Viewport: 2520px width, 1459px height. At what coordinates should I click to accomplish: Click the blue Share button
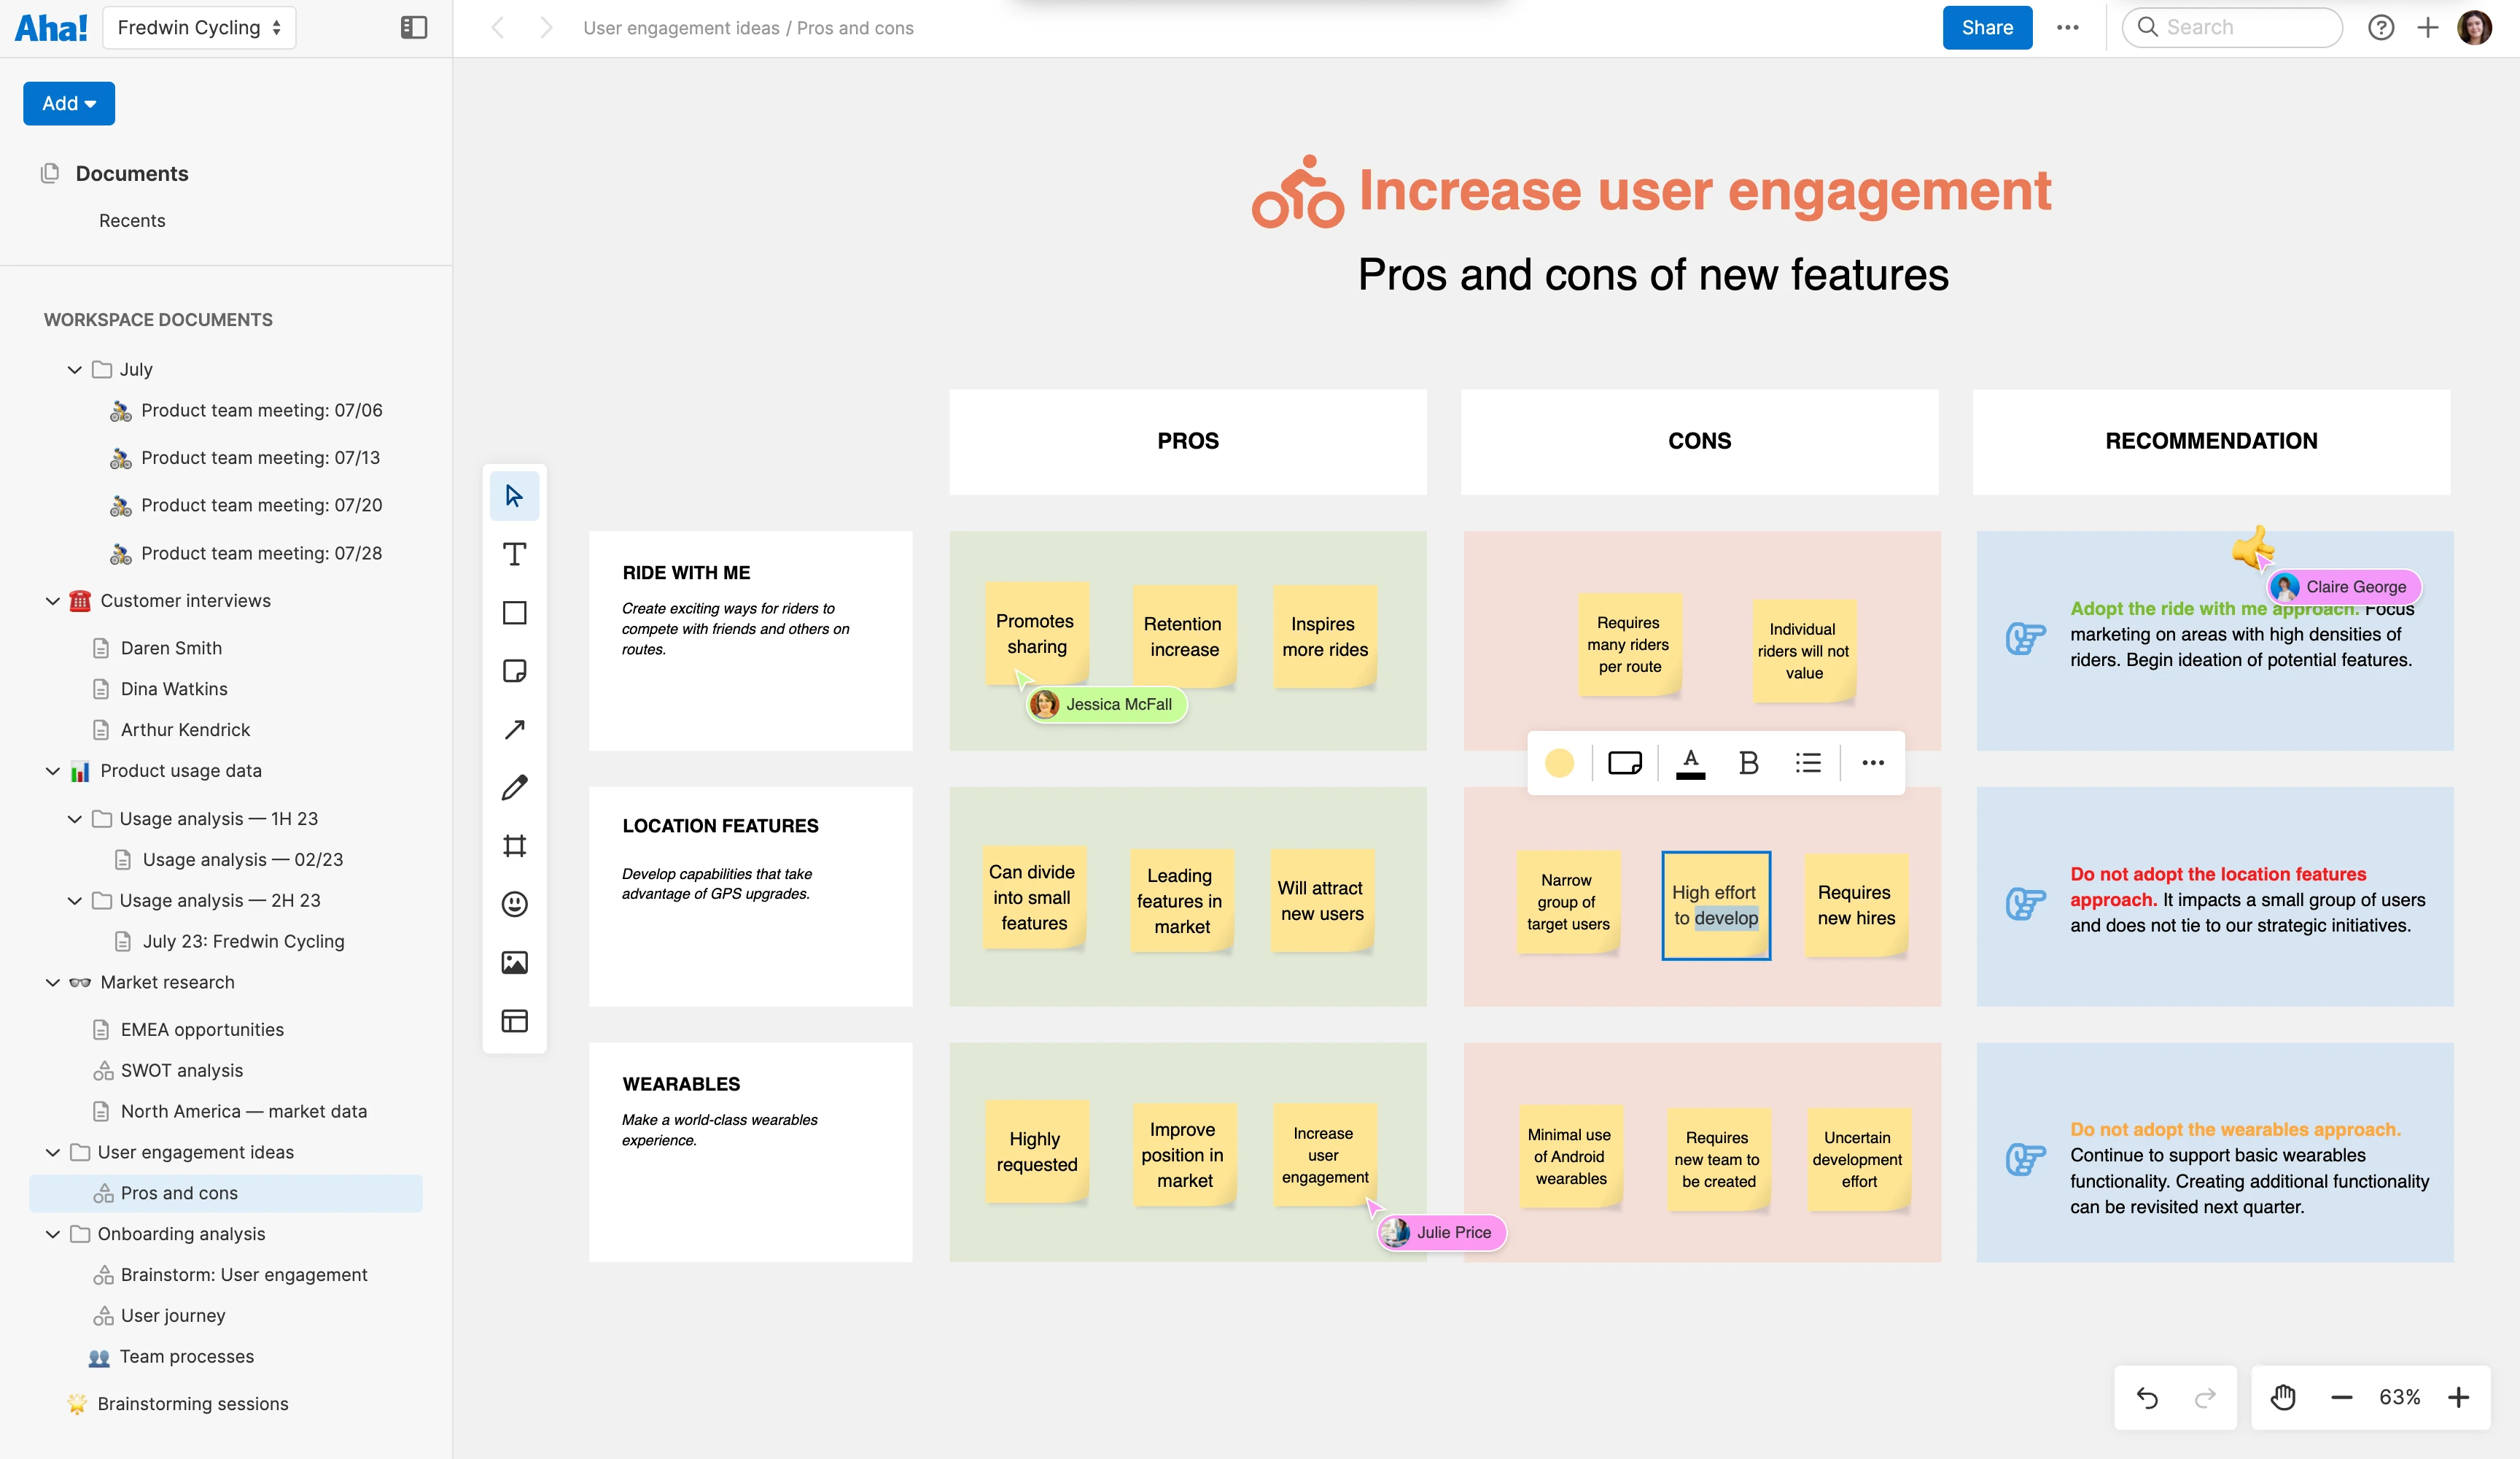[x=1986, y=27]
